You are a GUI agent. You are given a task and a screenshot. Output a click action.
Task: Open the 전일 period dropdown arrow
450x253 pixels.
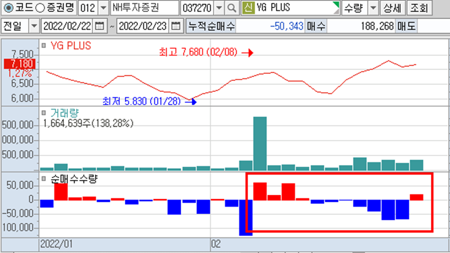[x=34, y=26]
